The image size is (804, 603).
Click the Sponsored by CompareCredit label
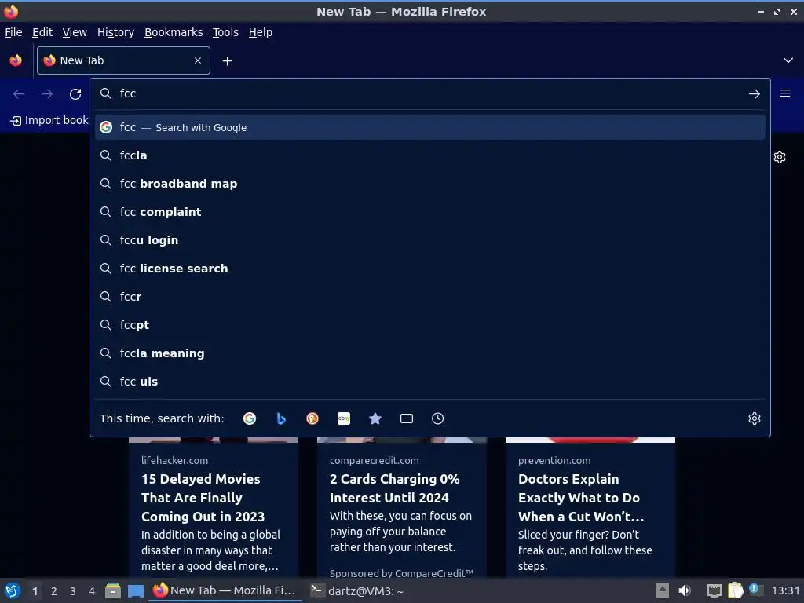coord(401,573)
